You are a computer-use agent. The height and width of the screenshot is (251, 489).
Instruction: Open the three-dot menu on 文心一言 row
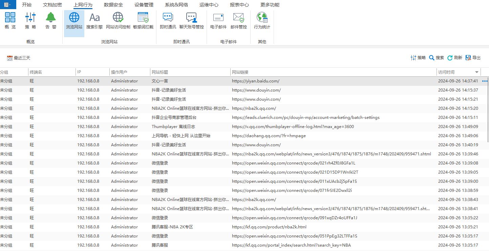[485, 81]
